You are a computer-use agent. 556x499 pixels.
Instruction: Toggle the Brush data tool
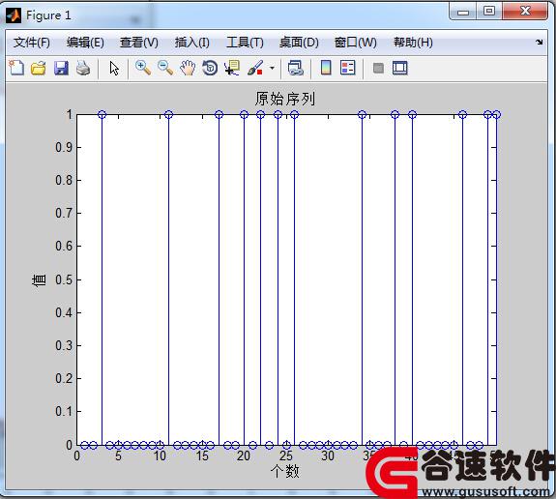pos(255,68)
